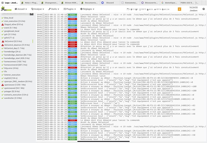Switch to the Consomma... browser tab
This screenshot has height=143, width=207.
(x=130, y=3)
